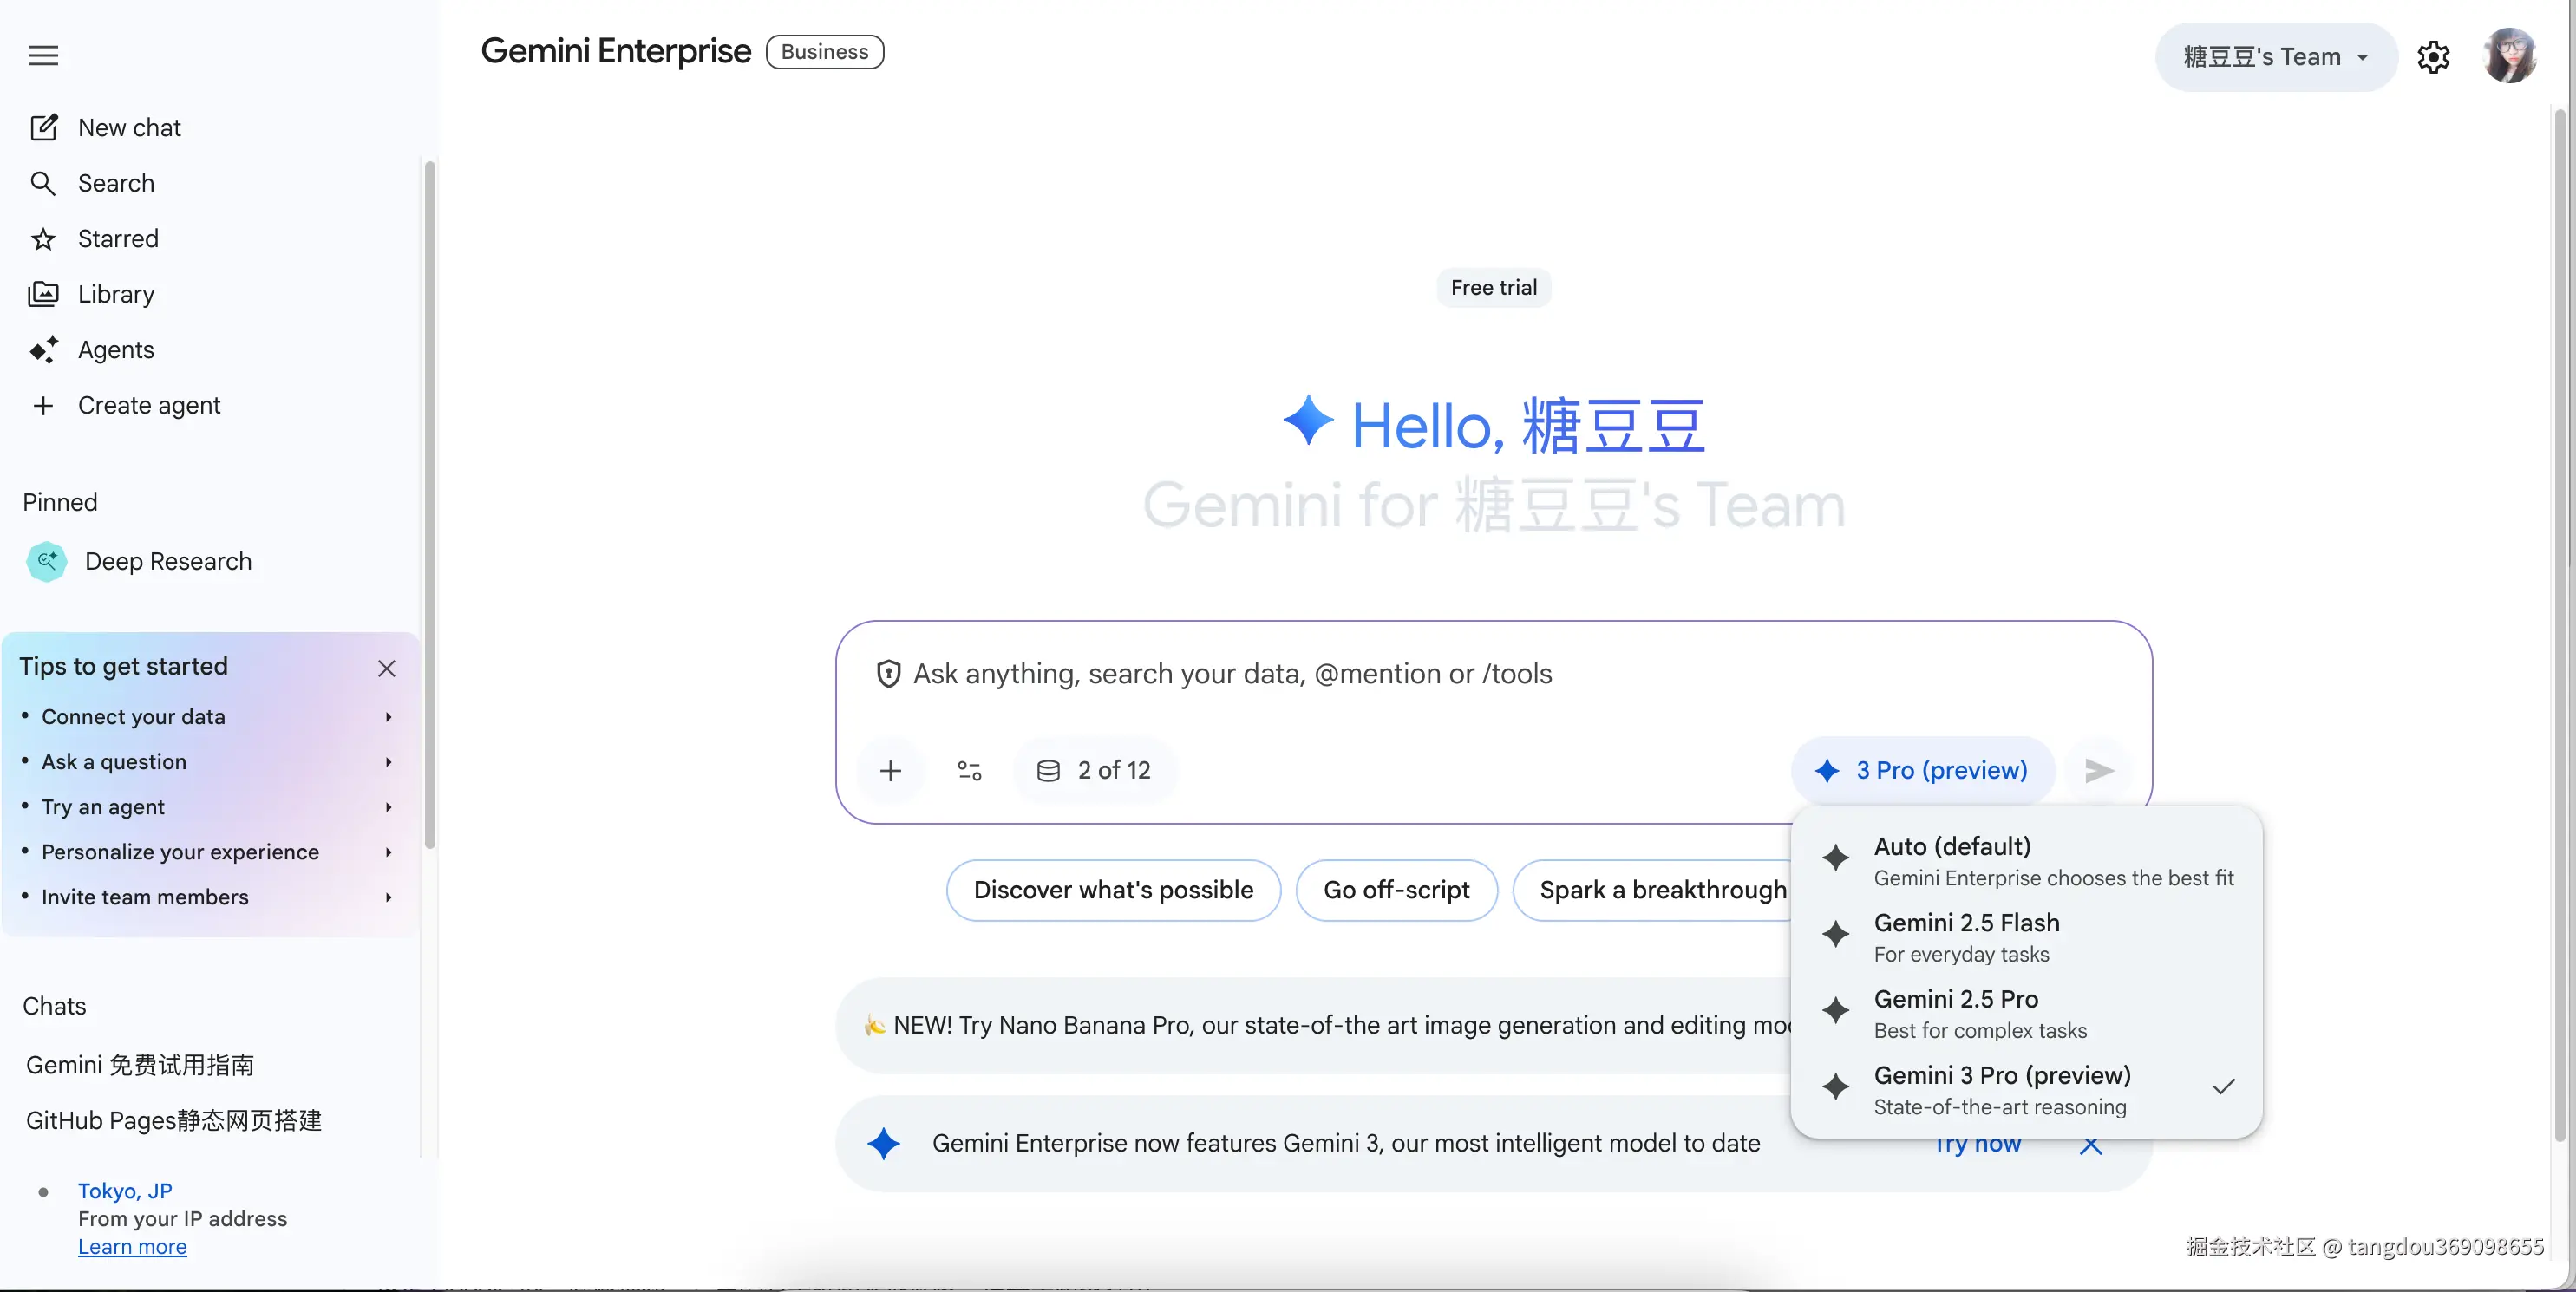Viewport: 2576px width, 1292px height.
Task: Open the Search magnifier icon
Action: [x=43, y=183]
